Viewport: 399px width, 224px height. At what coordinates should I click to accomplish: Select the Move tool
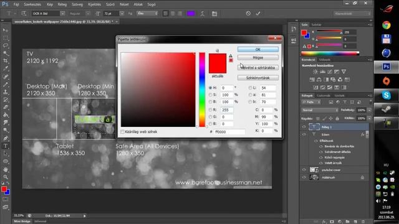point(6,30)
